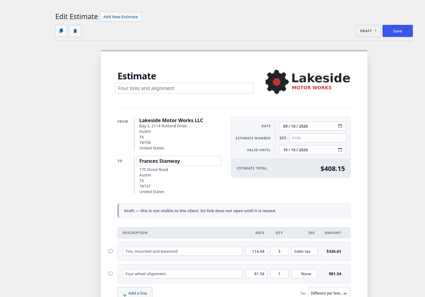Click the amount $81.54
This screenshot has height=297, width=425.
pos(335,274)
